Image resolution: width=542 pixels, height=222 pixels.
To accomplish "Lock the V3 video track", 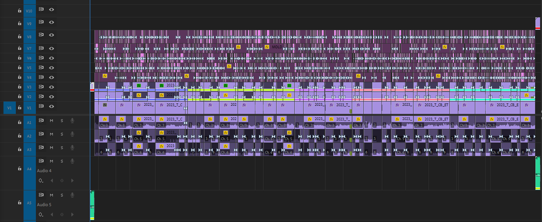I will tap(19, 87).
